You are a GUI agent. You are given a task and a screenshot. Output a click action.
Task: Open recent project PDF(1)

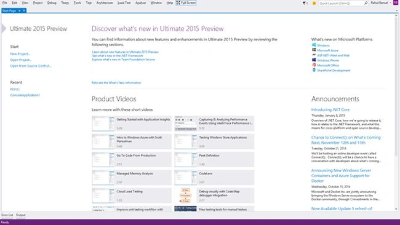tap(15, 89)
